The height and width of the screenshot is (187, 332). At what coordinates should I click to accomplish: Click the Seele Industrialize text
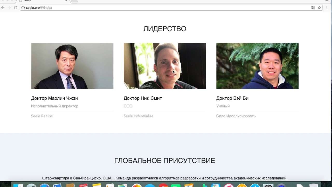pyautogui.click(x=139, y=116)
